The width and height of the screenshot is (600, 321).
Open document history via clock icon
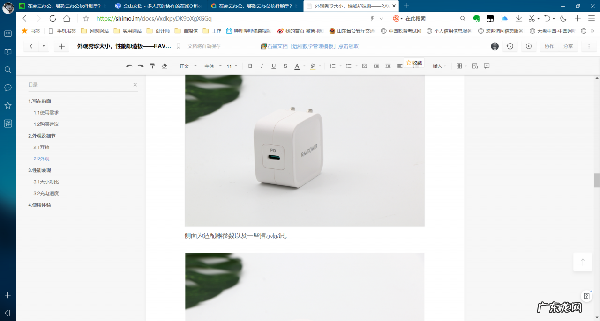[510, 46]
